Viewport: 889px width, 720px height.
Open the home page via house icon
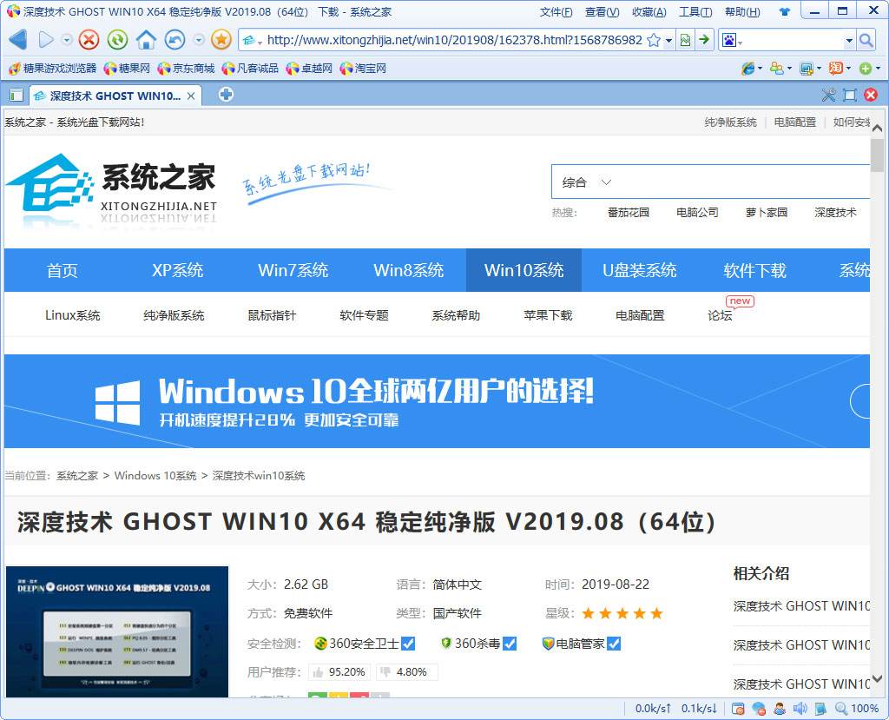click(146, 40)
